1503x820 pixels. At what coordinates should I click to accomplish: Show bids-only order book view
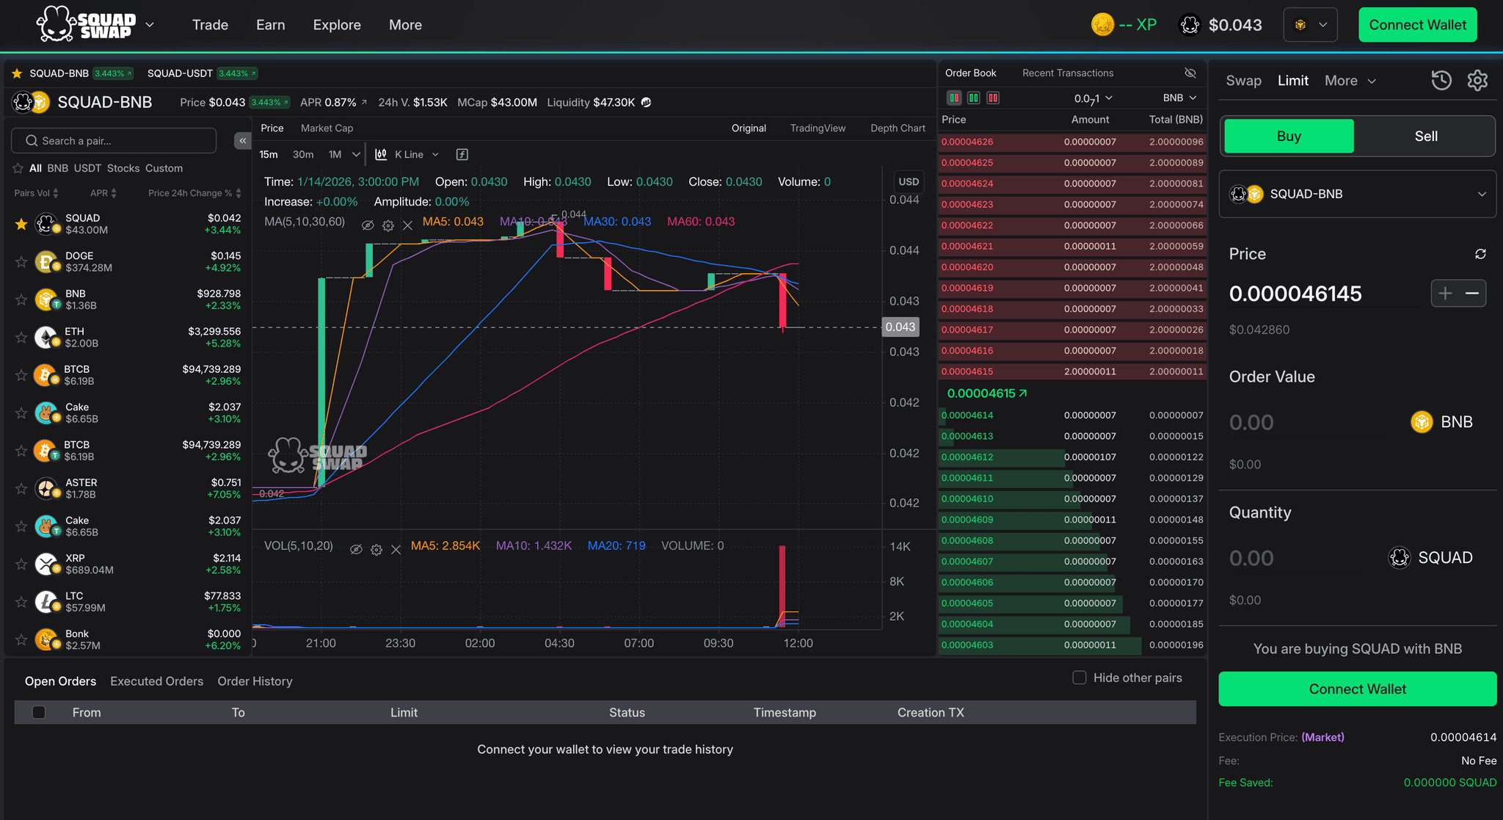973,98
